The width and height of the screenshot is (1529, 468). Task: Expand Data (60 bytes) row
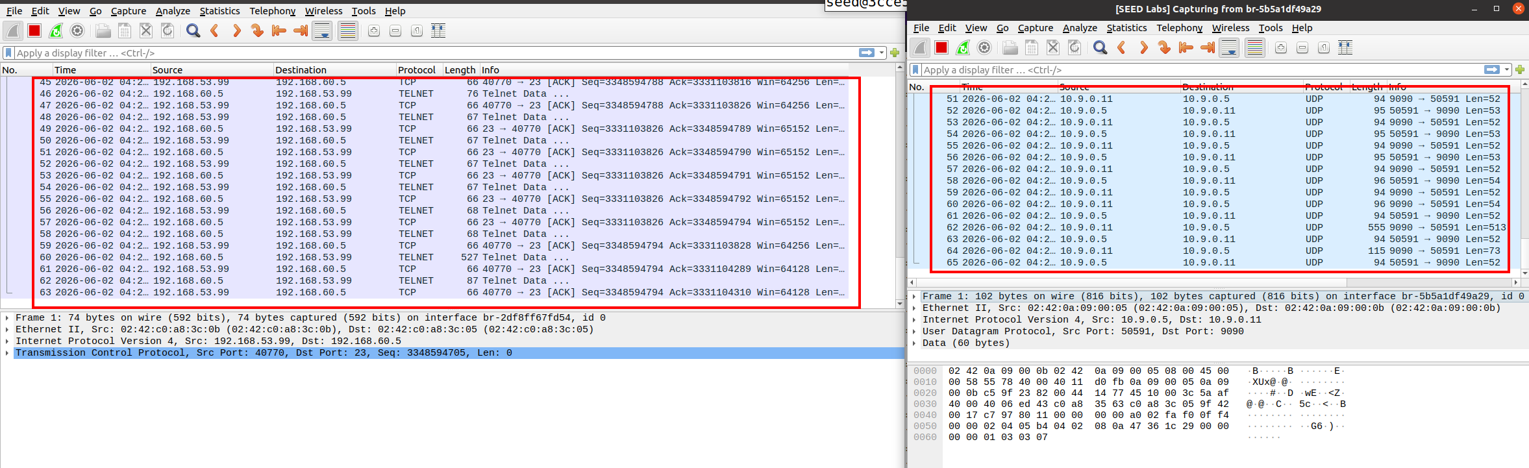[914, 343]
